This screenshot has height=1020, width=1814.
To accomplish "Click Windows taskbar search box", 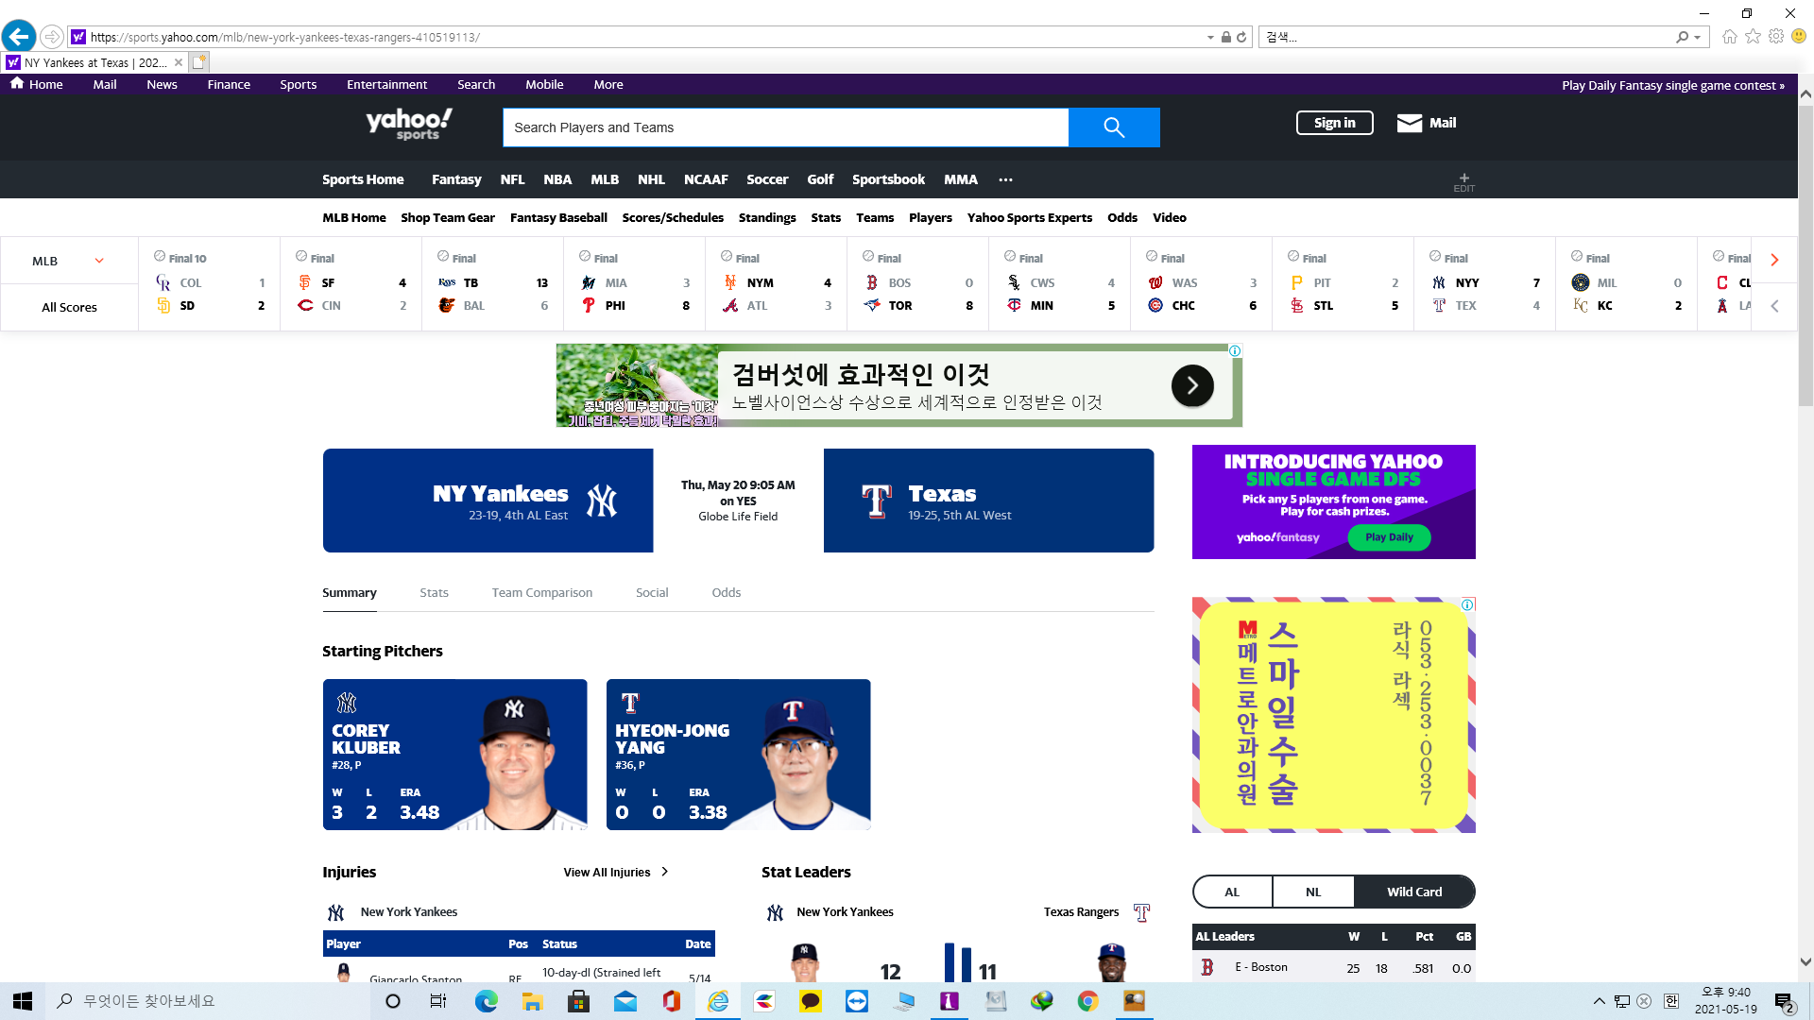I will pos(208,1001).
